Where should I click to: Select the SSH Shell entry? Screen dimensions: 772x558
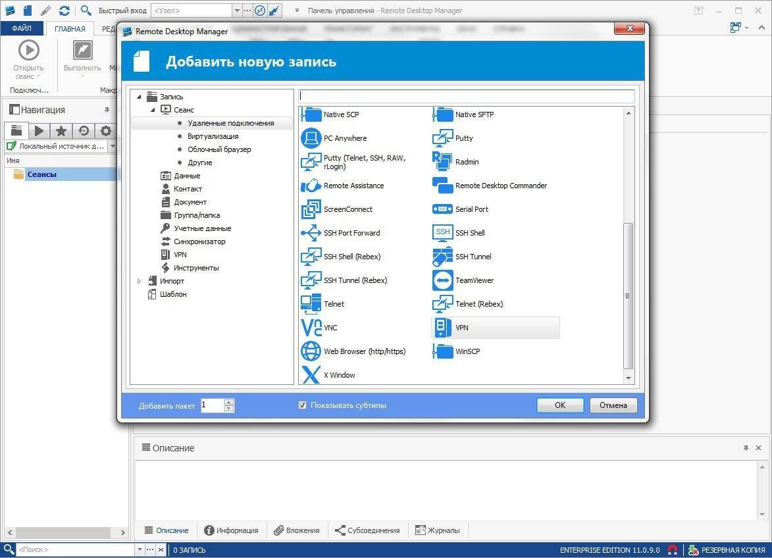pyautogui.click(x=458, y=233)
